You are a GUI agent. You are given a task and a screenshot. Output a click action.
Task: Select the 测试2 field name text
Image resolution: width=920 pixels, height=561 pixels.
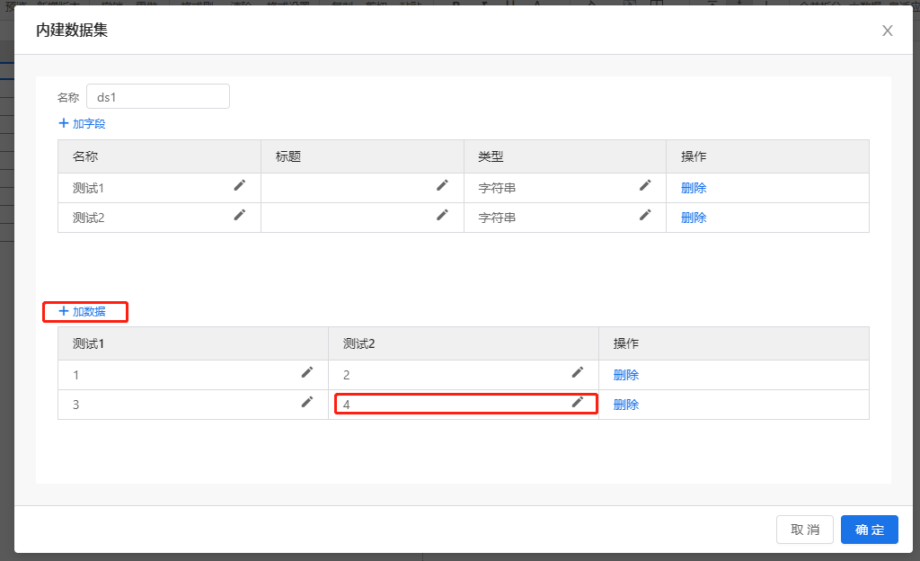click(89, 218)
